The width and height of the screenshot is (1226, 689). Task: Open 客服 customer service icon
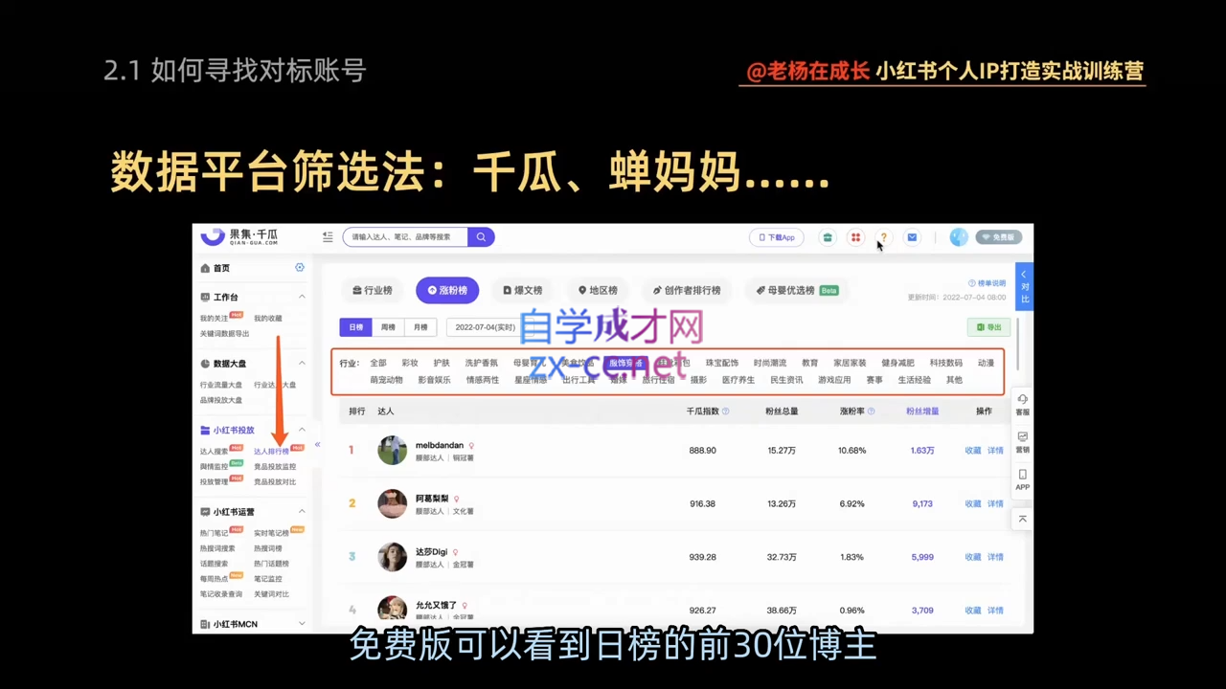[x=1022, y=405]
